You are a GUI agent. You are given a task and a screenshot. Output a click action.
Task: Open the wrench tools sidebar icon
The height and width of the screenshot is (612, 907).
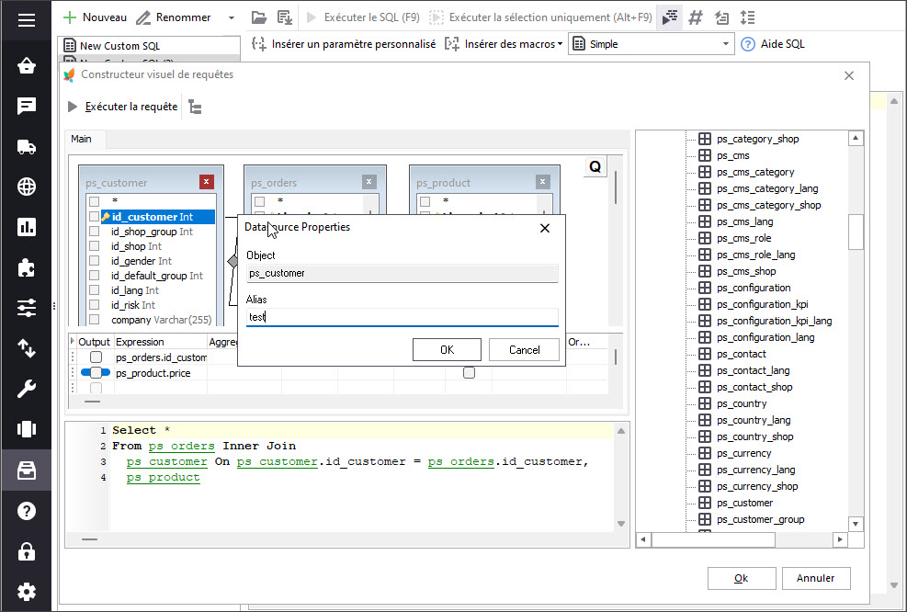(27, 389)
